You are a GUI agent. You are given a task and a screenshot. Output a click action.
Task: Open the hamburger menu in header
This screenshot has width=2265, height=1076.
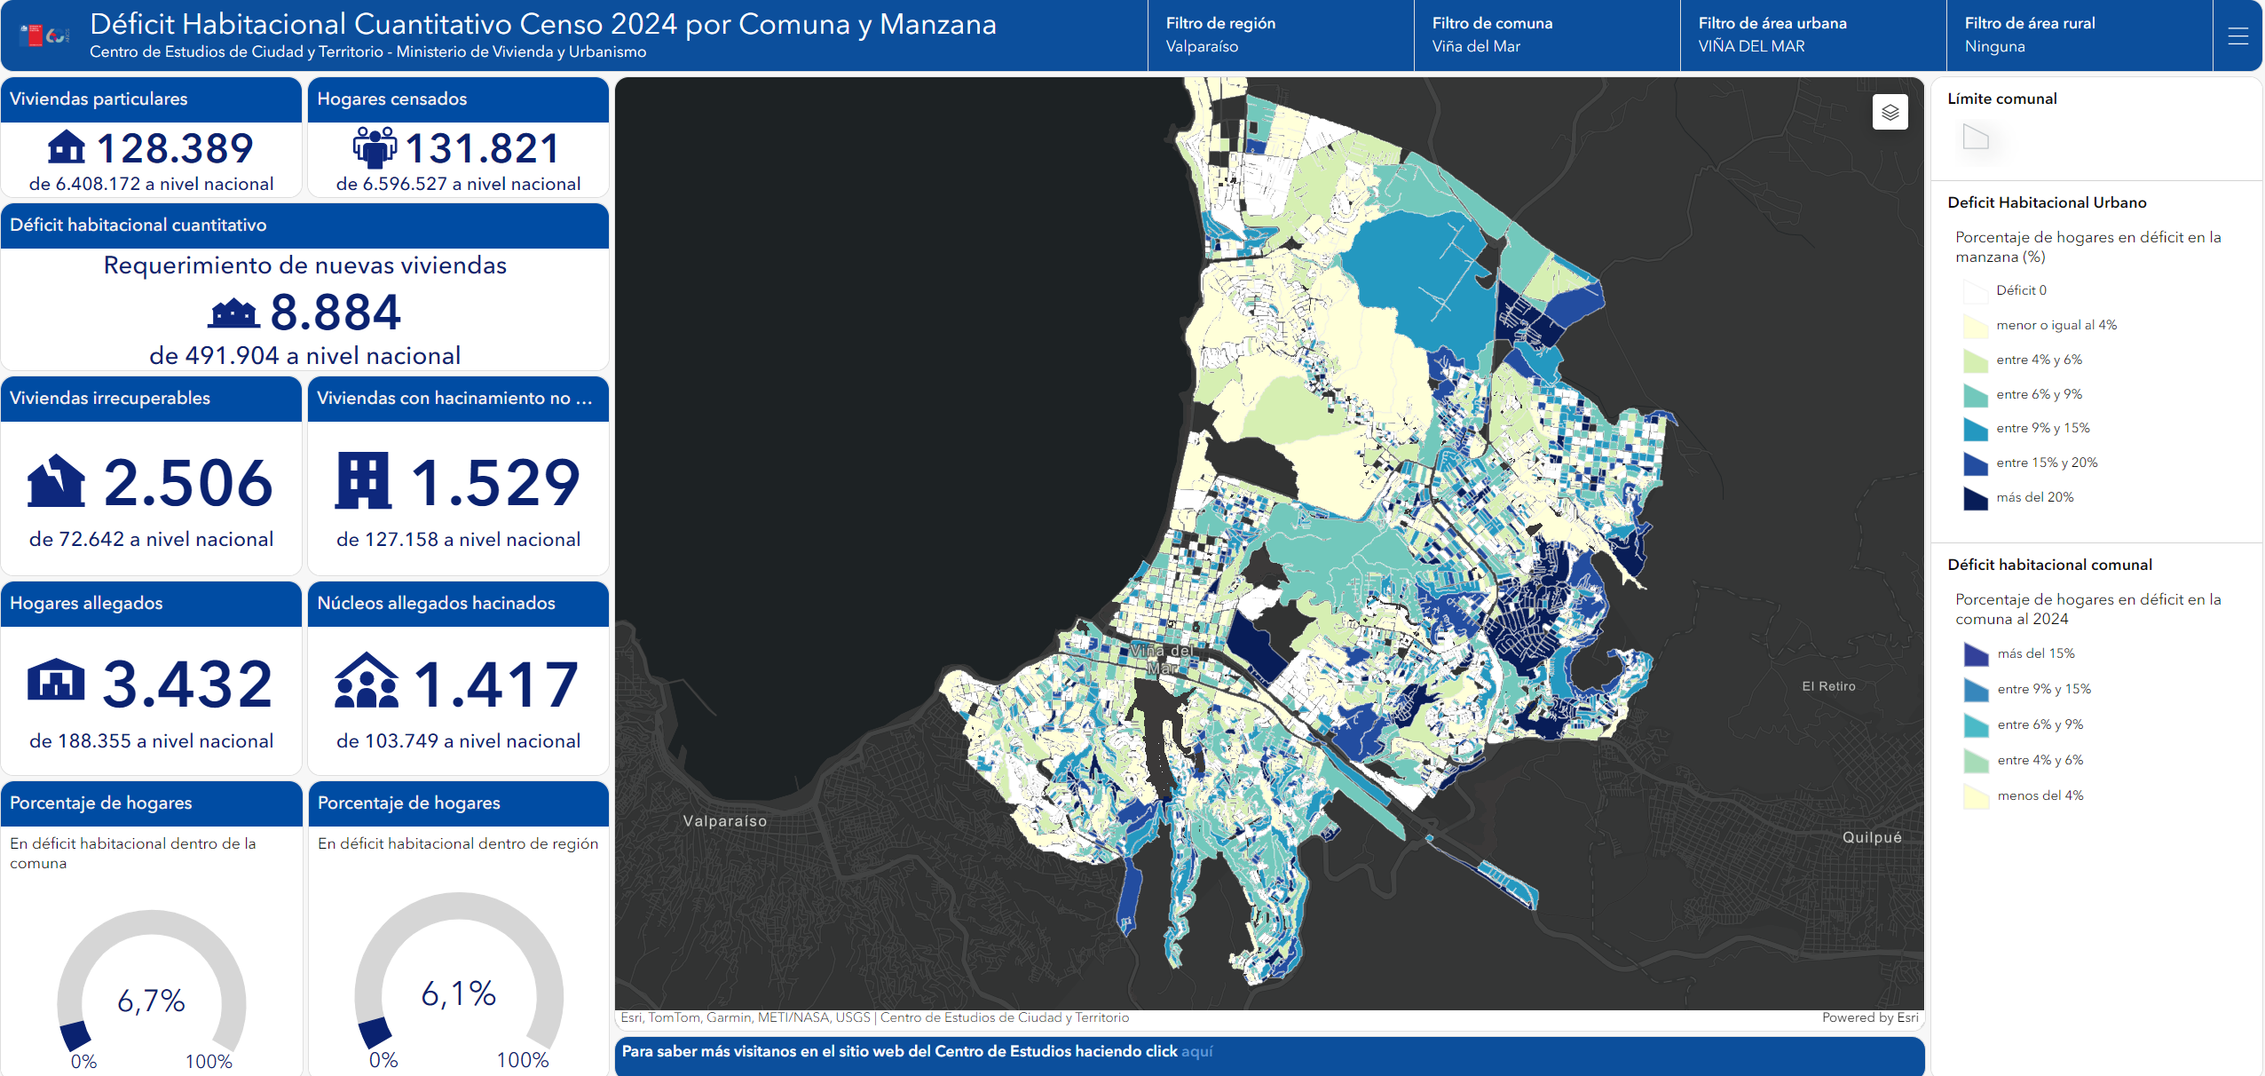point(2237,36)
